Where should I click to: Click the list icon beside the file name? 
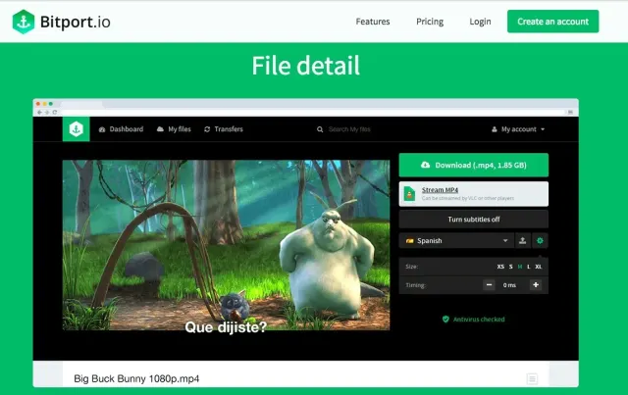[532, 378]
